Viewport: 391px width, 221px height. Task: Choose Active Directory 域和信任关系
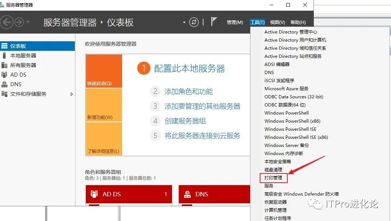click(295, 48)
